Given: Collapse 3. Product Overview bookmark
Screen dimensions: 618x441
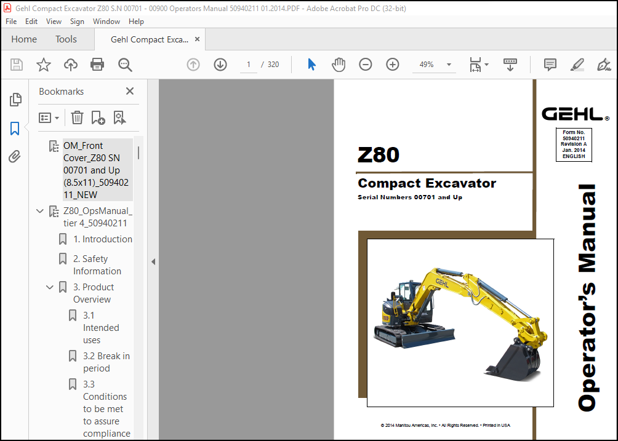Looking at the screenshot, I should coord(50,287).
